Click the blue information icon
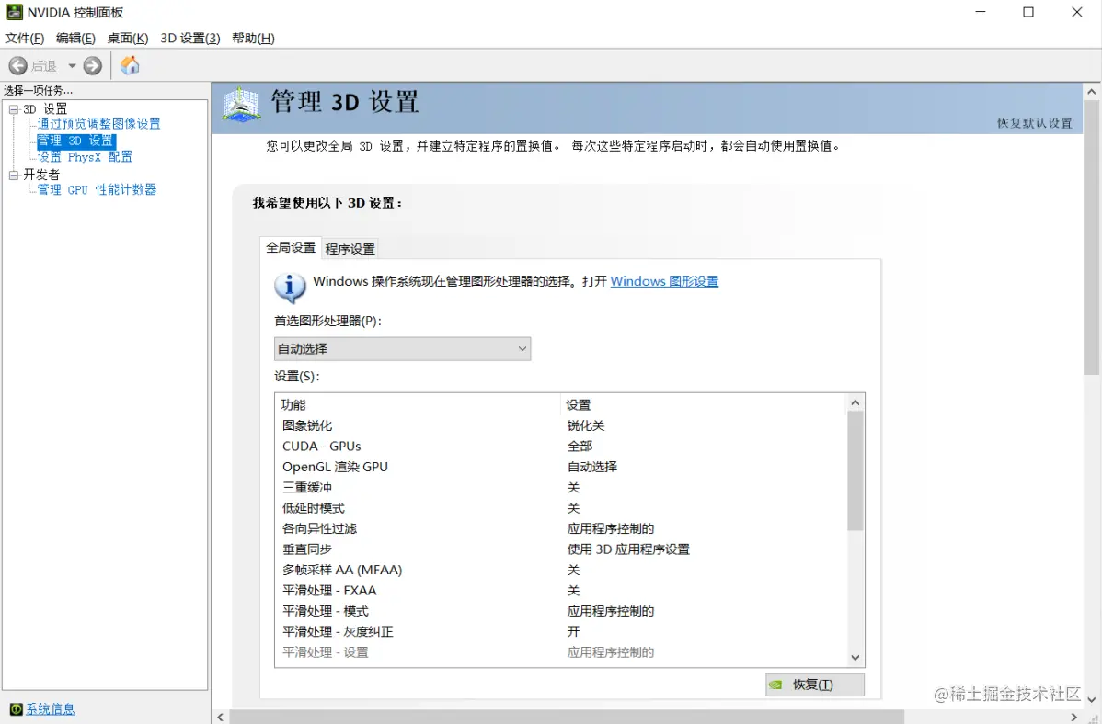The height and width of the screenshot is (724, 1102). point(290,288)
